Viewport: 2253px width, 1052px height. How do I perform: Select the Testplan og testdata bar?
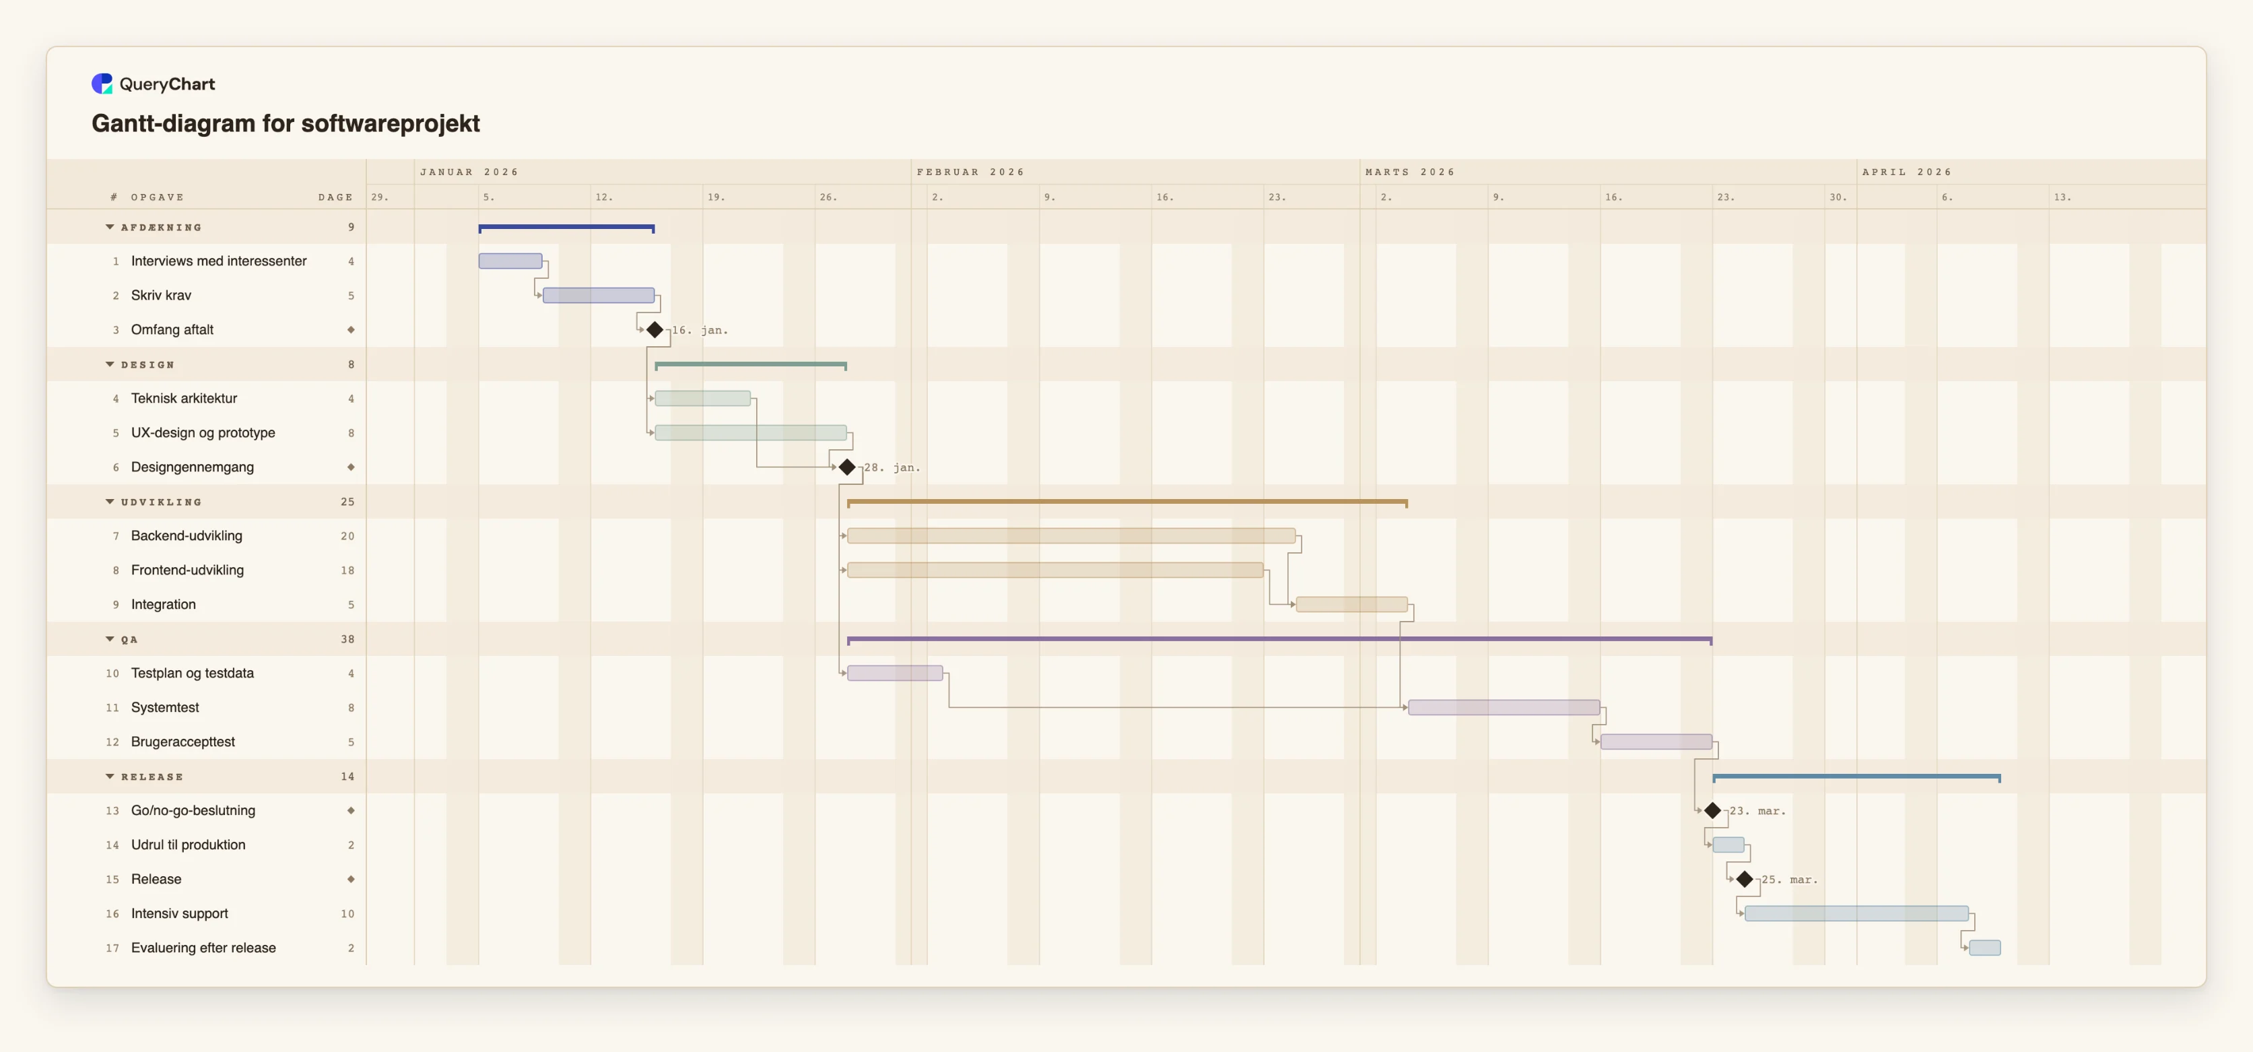tap(896, 673)
